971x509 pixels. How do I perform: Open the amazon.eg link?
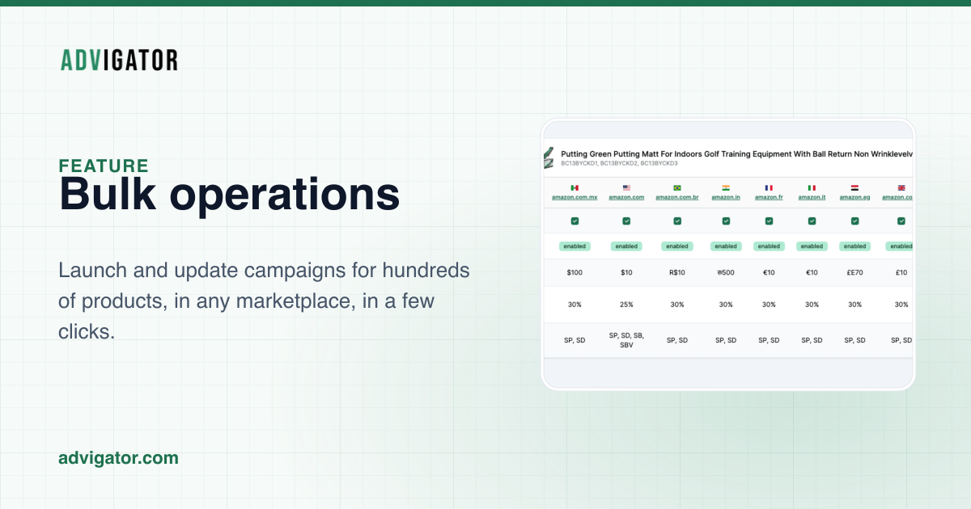coord(854,197)
